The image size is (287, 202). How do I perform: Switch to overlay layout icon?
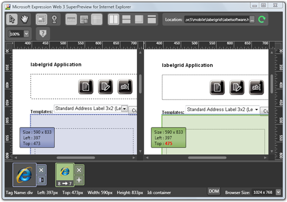pyautogui.click(x=139, y=19)
